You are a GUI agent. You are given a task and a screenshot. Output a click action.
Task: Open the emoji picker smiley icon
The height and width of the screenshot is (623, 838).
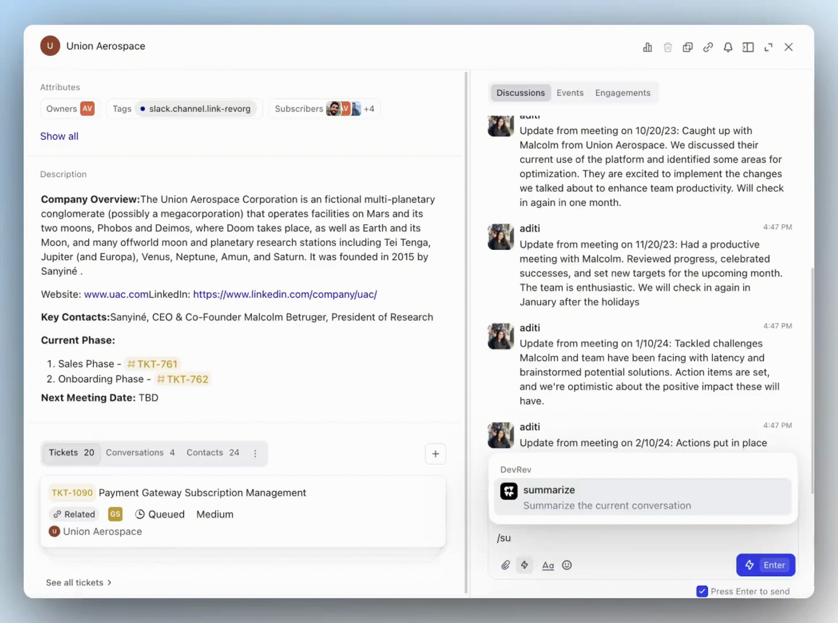click(567, 565)
